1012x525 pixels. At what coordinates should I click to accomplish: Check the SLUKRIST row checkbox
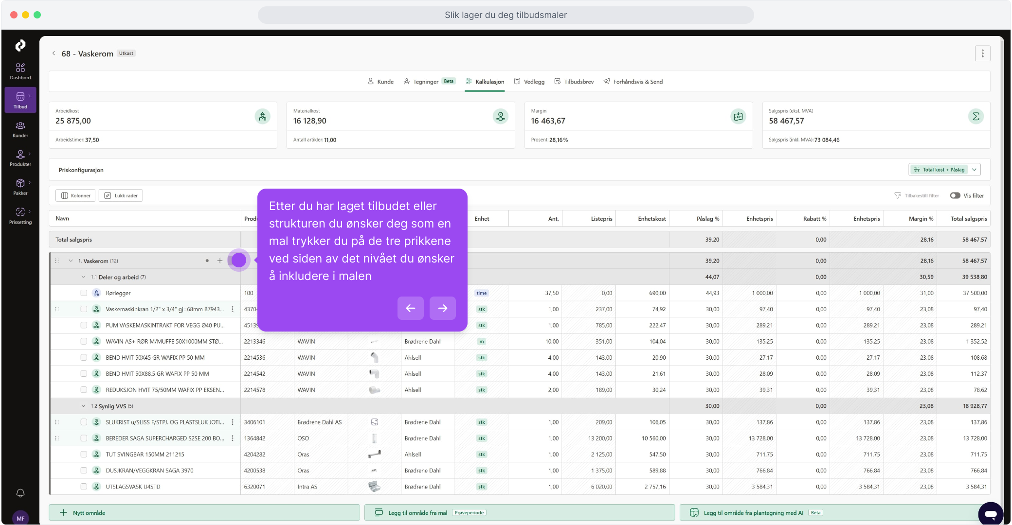click(84, 422)
